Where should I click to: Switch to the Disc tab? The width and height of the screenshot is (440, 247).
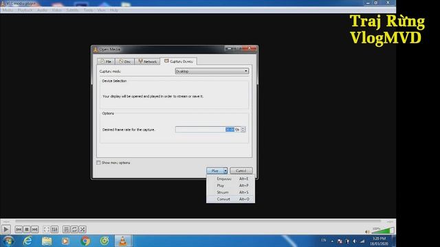124,61
